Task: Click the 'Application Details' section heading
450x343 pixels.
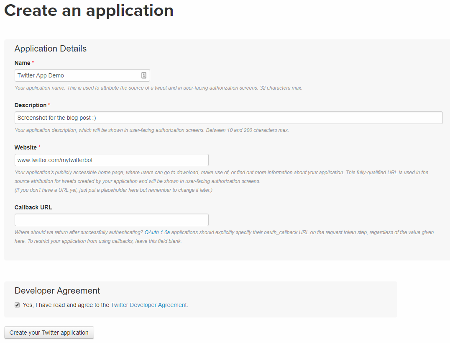Action: pos(51,49)
